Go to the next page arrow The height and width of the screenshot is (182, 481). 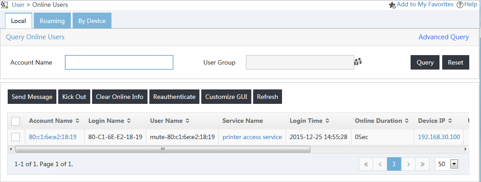point(408,164)
